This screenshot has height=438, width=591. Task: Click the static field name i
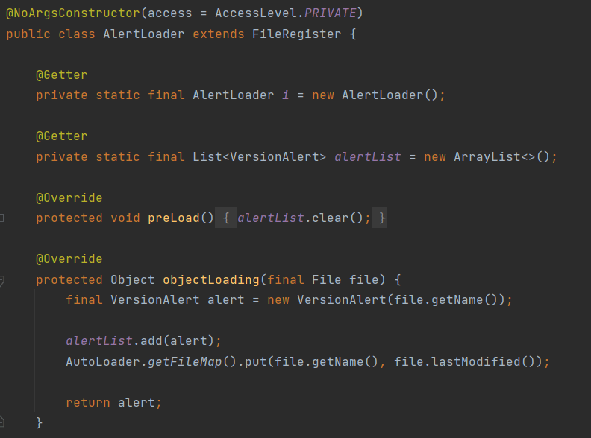coord(285,95)
